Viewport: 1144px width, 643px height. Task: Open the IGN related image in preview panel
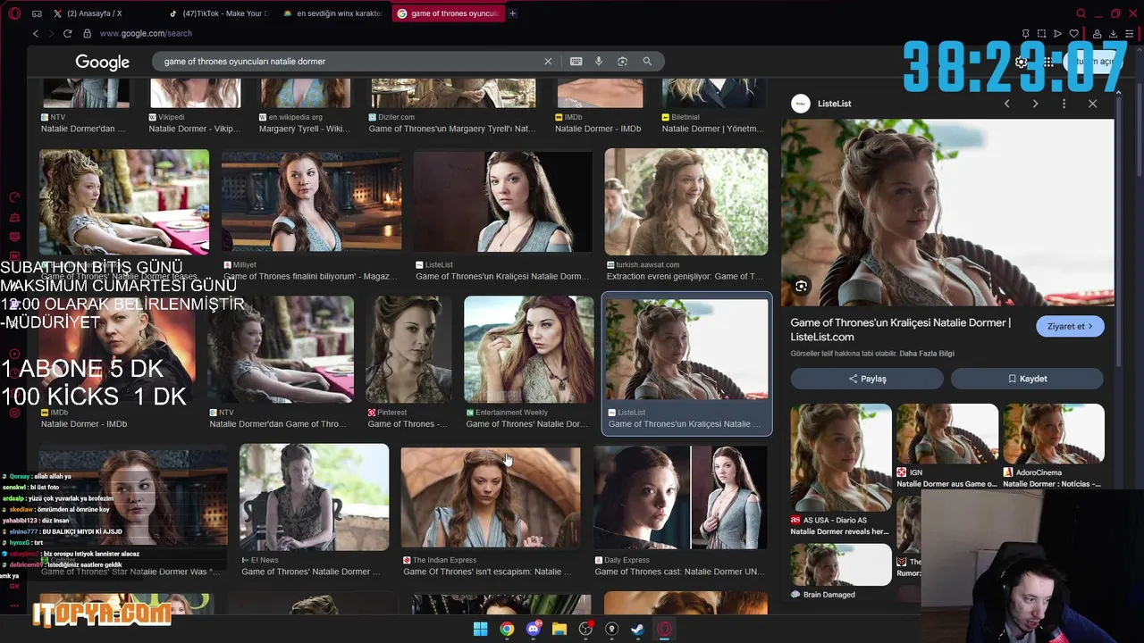tap(946, 433)
